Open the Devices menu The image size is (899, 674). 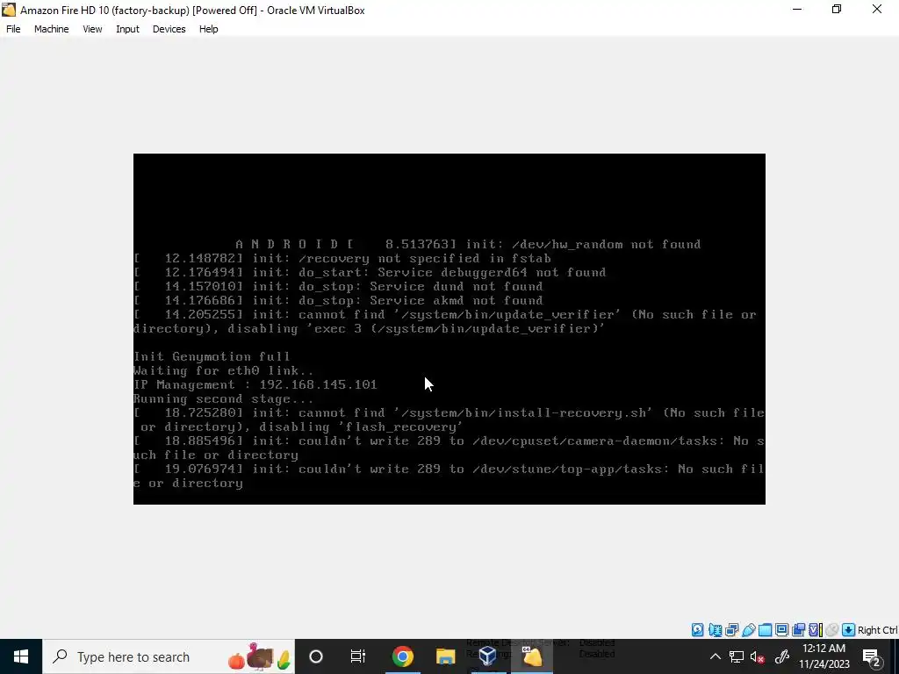tap(169, 29)
